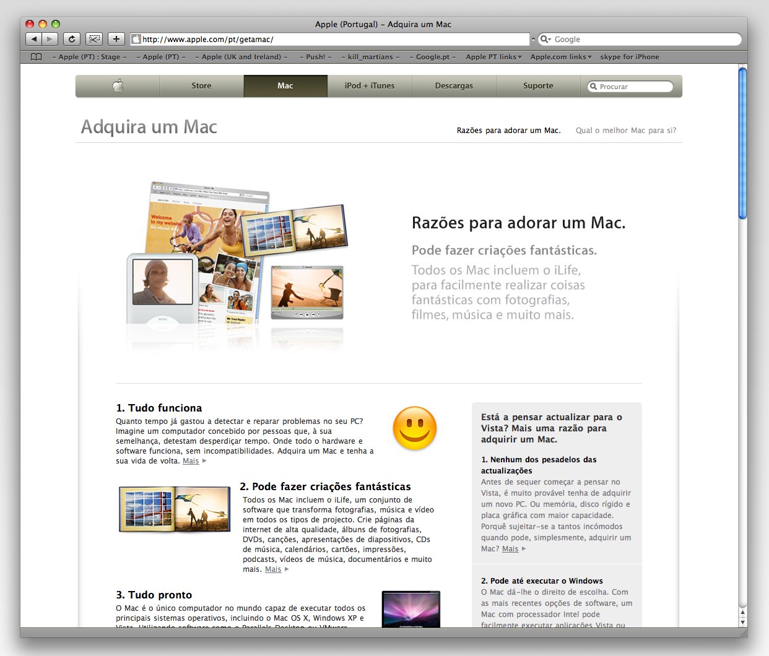Screen dimensions: 769x656
Task: Click the yellow smiley face graphic
Action: click(x=414, y=428)
